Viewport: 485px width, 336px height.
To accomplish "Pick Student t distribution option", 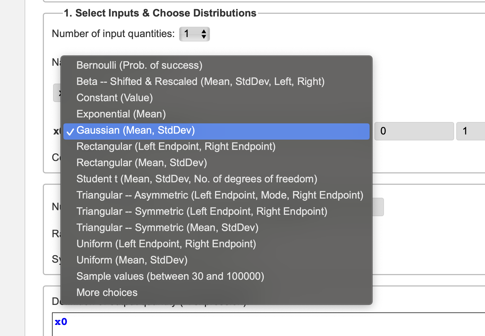I will 196,179.
